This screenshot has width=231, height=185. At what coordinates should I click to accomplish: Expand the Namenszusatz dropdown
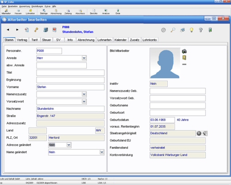click(x=84, y=94)
